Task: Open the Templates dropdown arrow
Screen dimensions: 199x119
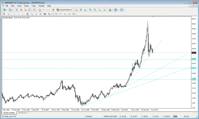Action: point(124,10)
